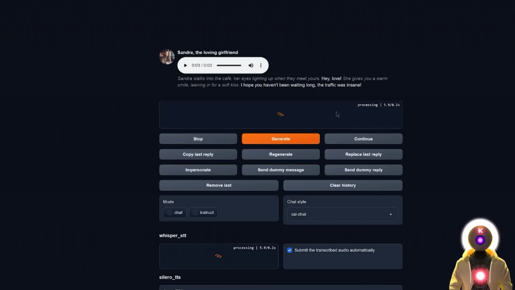Click the dropdown arrow in Chat style

coord(390,214)
